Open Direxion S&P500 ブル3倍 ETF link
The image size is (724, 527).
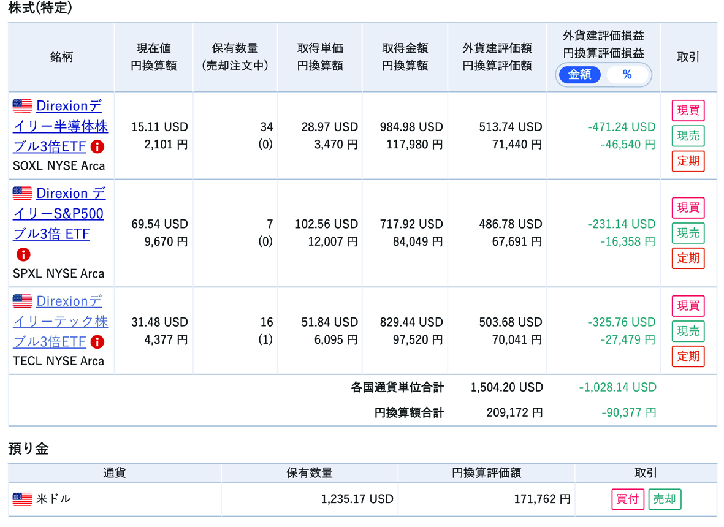[59, 213]
